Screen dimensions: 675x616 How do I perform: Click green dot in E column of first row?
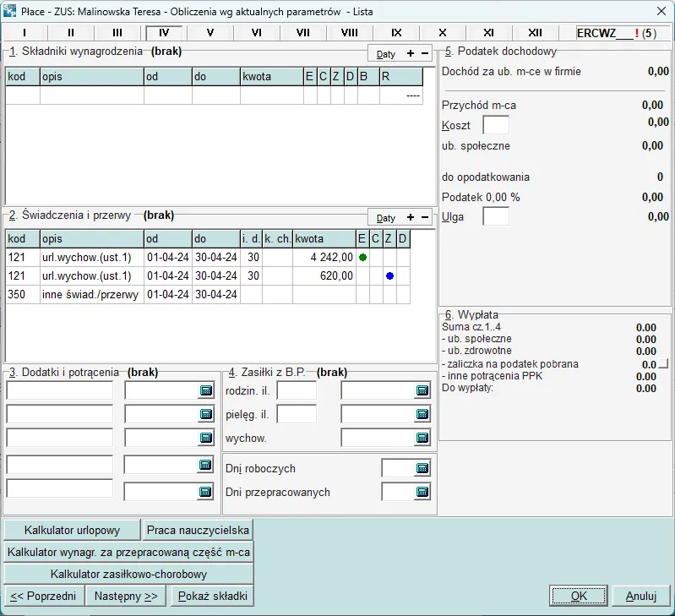click(x=362, y=257)
